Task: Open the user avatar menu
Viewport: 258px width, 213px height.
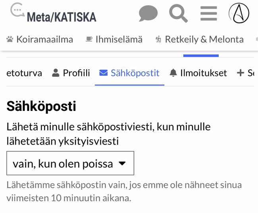Action: click(239, 13)
